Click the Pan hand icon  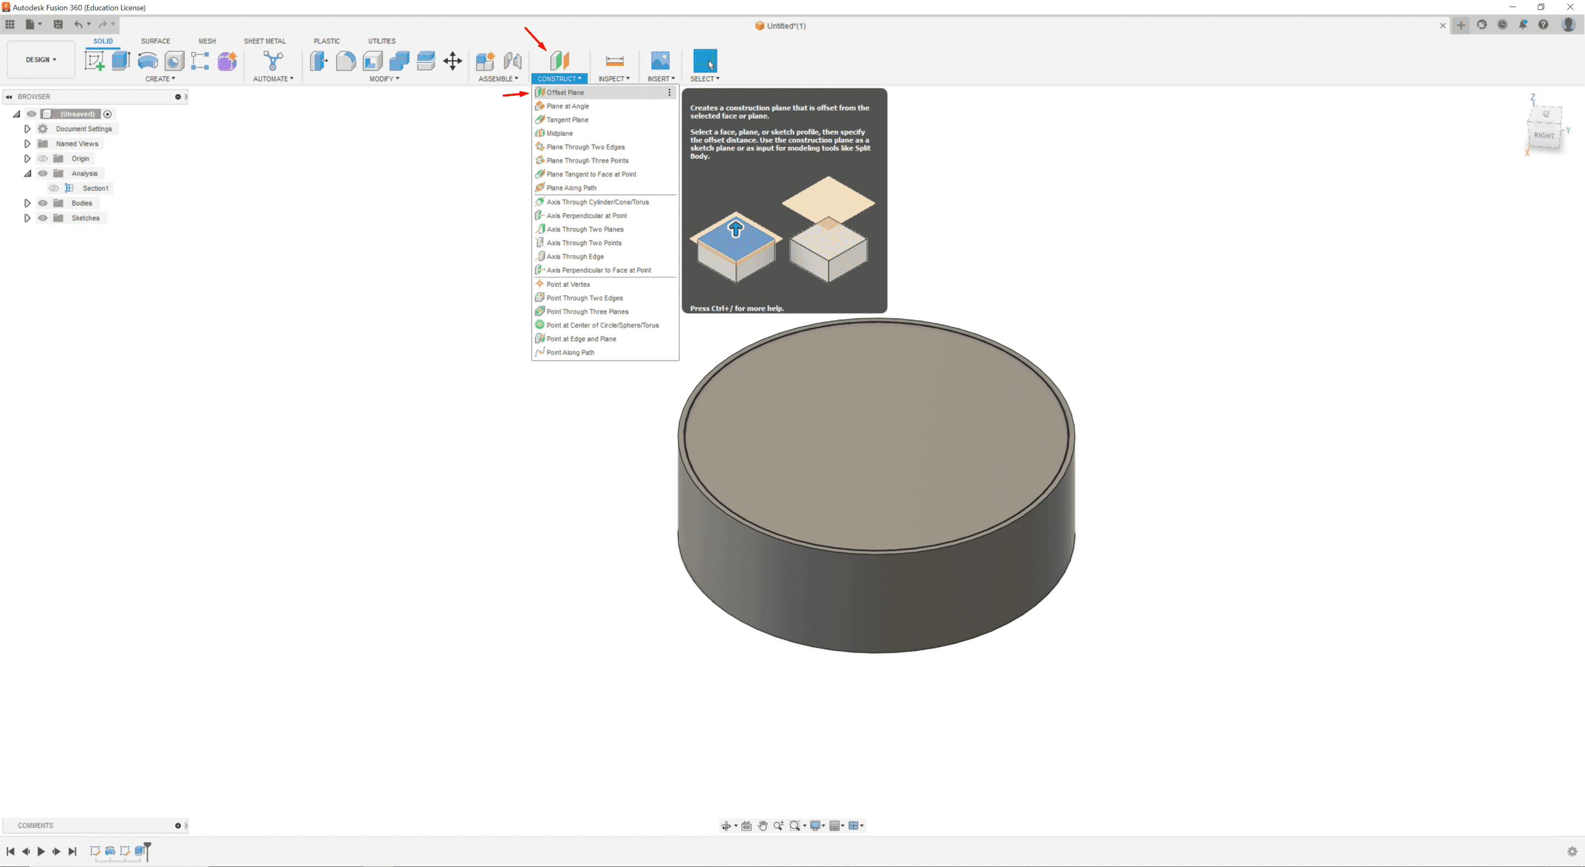(762, 825)
